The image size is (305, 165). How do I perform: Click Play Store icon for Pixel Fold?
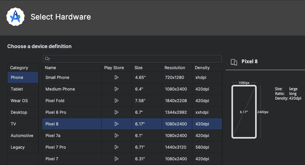[117, 101]
